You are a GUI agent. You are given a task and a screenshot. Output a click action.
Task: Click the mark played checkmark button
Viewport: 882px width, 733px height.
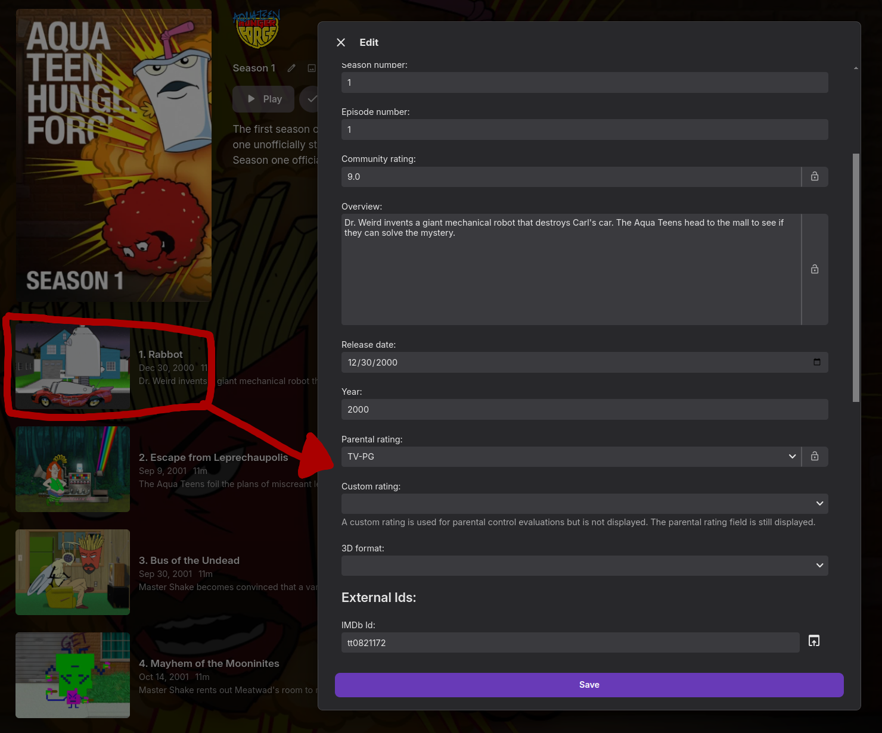tap(310, 99)
